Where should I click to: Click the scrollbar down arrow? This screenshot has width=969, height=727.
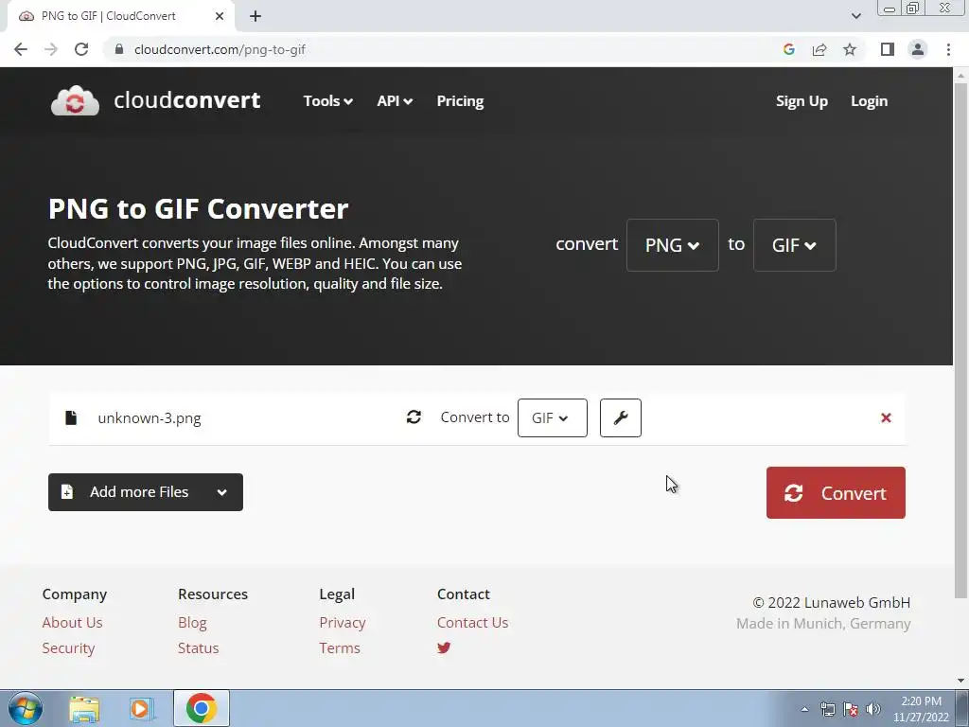(960, 682)
